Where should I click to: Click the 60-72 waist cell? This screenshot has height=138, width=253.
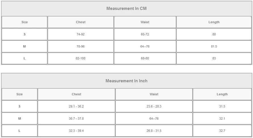pyautogui.click(x=145, y=34)
